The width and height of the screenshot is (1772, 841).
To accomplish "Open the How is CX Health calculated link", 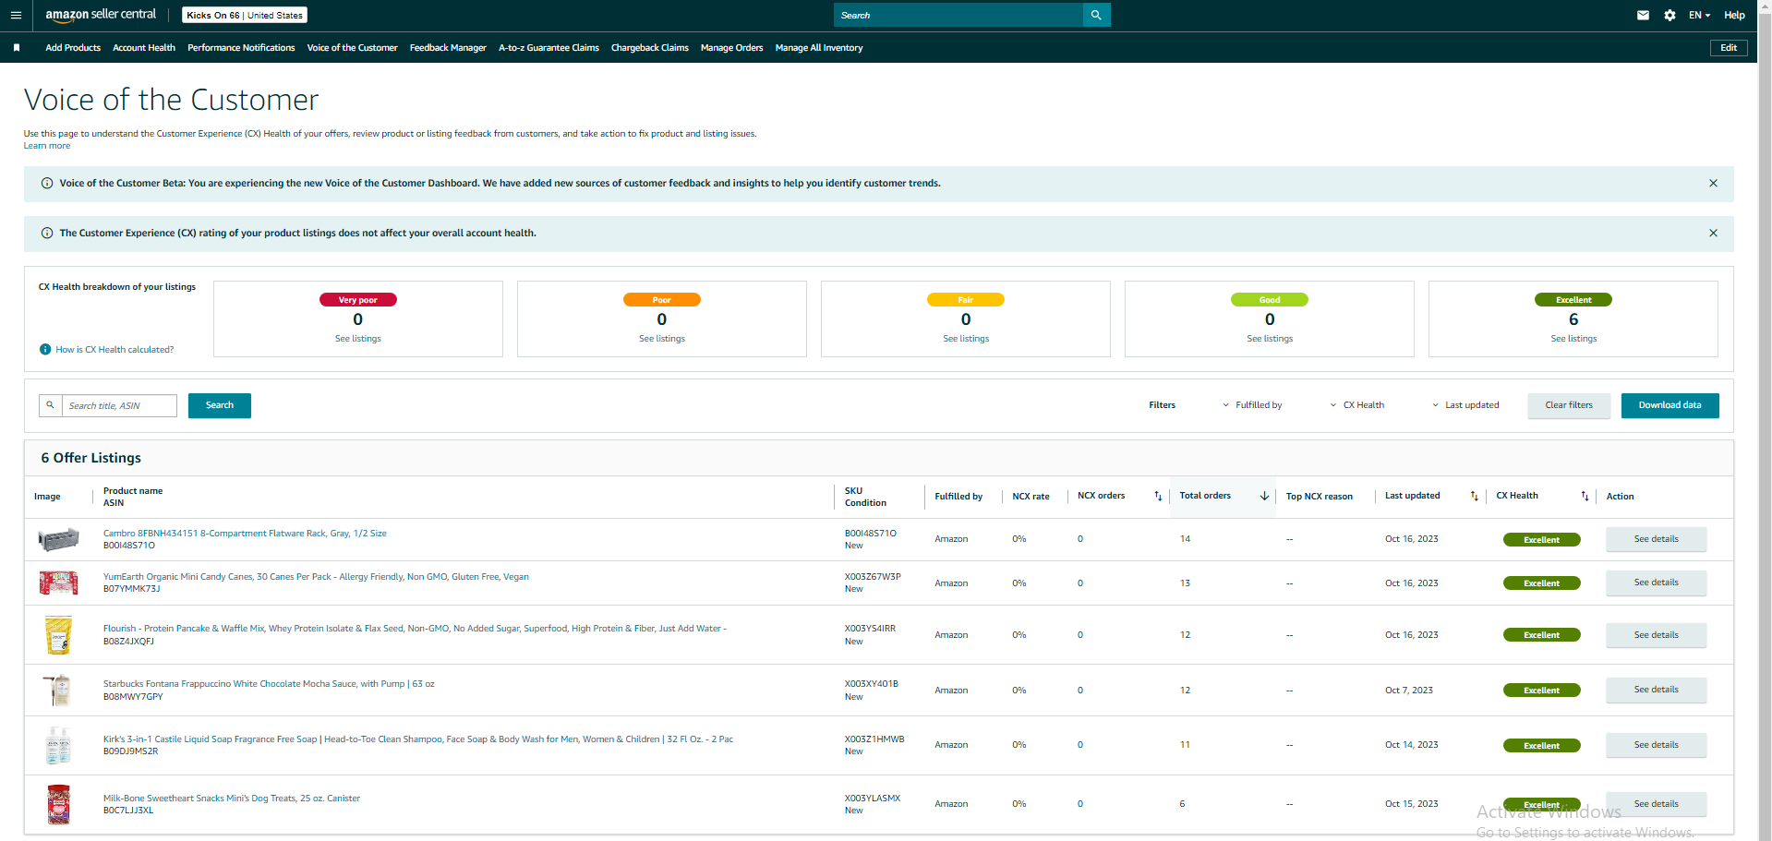I will [x=115, y=350].
